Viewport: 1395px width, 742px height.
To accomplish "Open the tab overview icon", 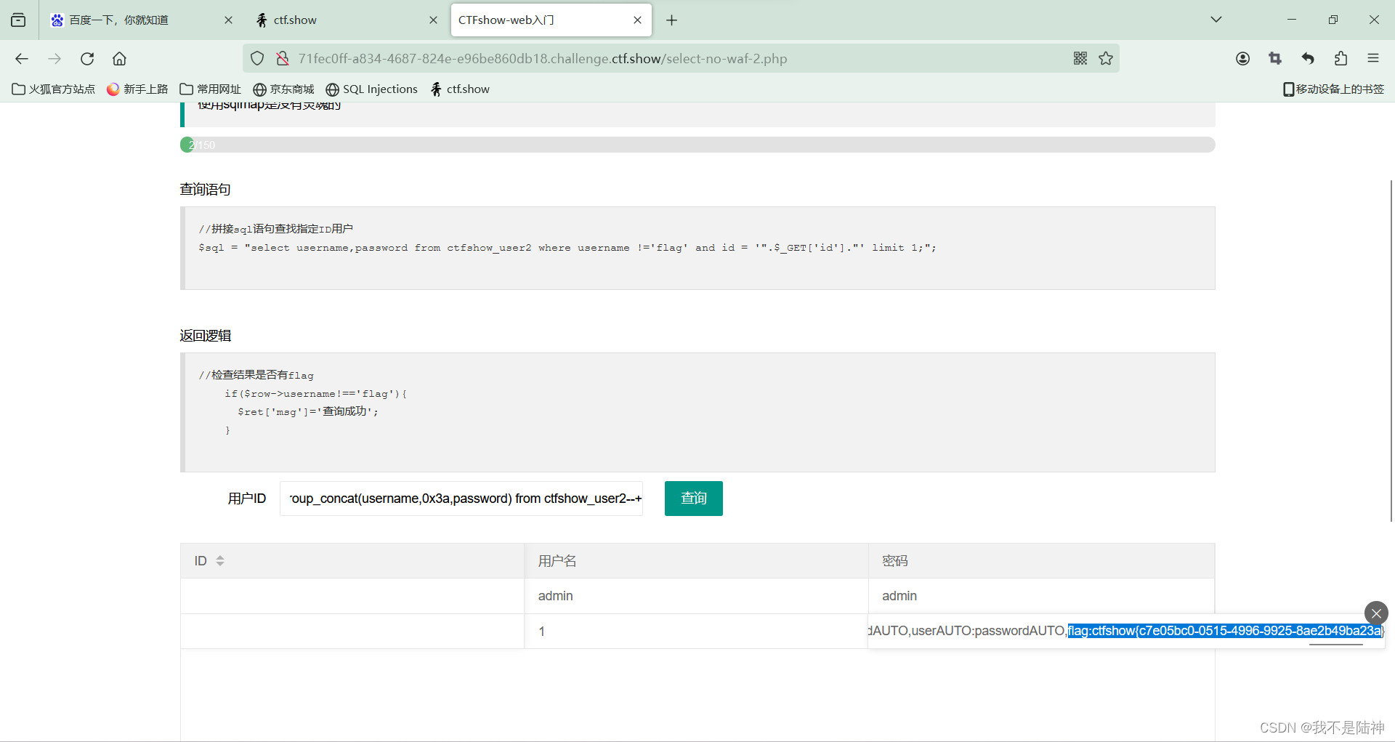I will pos(18,20).
